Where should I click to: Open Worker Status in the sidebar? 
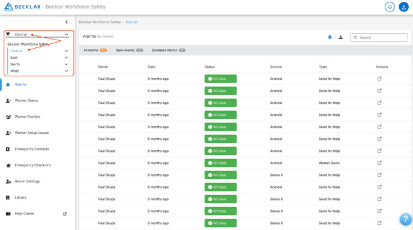tap(26, 101)
